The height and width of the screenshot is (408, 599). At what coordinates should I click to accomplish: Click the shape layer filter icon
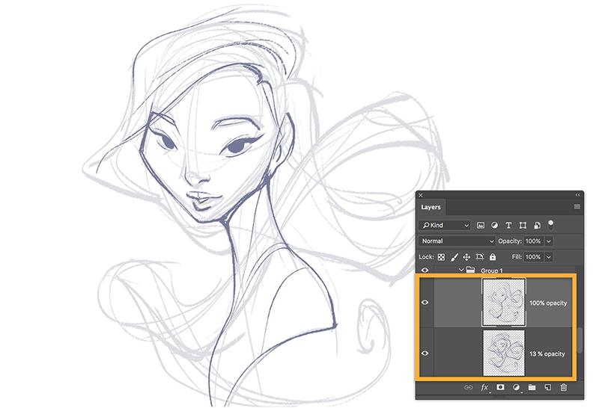(523, 225)
